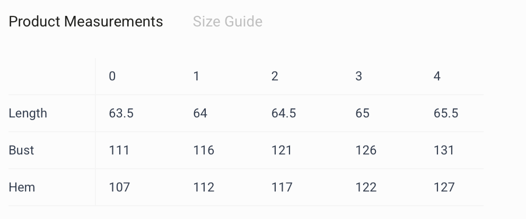The width and height of the screenshot is (526, 219).
Task: Click the hem value 112
Action: 204,187
